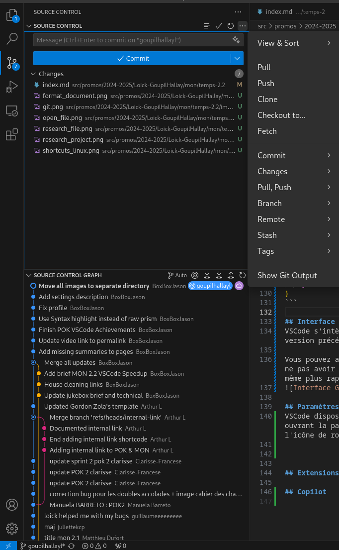Expand the Pull, Push submenu
The image size is (339, 550).
coord(294,187)
